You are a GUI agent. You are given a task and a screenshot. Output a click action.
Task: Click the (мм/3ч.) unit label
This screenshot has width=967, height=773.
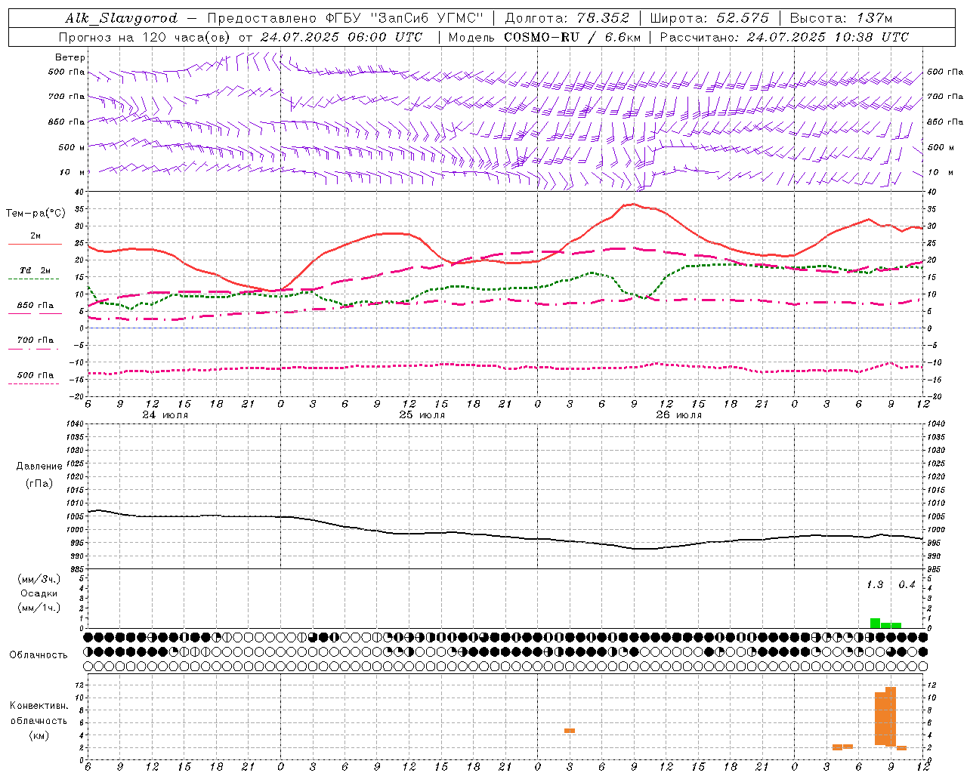pos(39,579)
